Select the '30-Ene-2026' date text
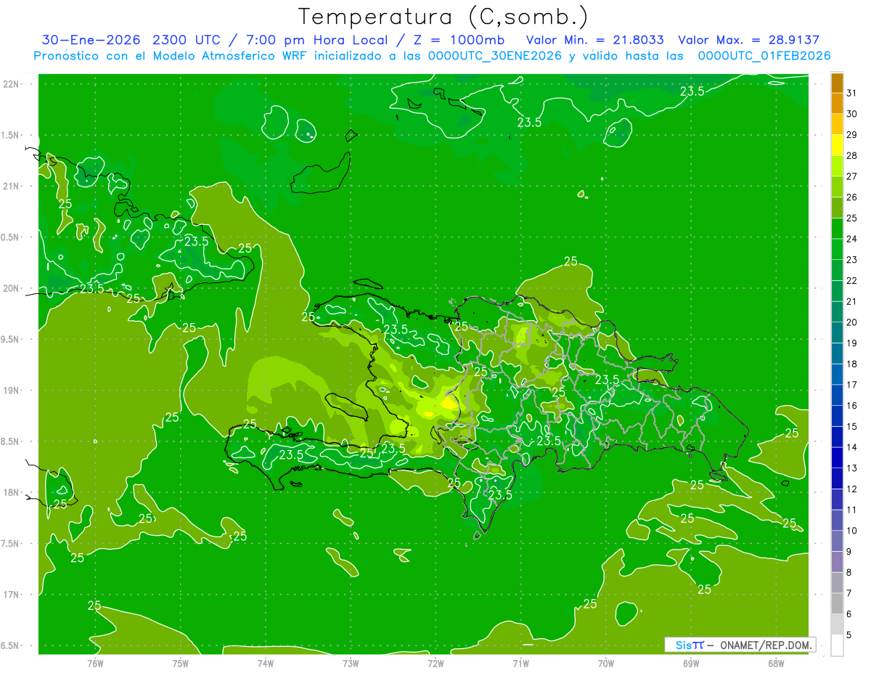 click(x=91, y=40)
